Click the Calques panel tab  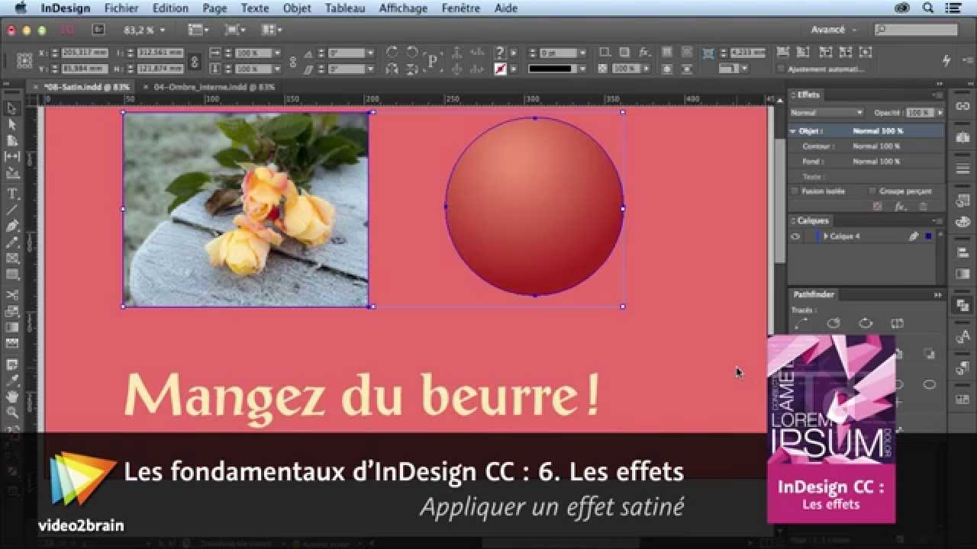point(812,221)
